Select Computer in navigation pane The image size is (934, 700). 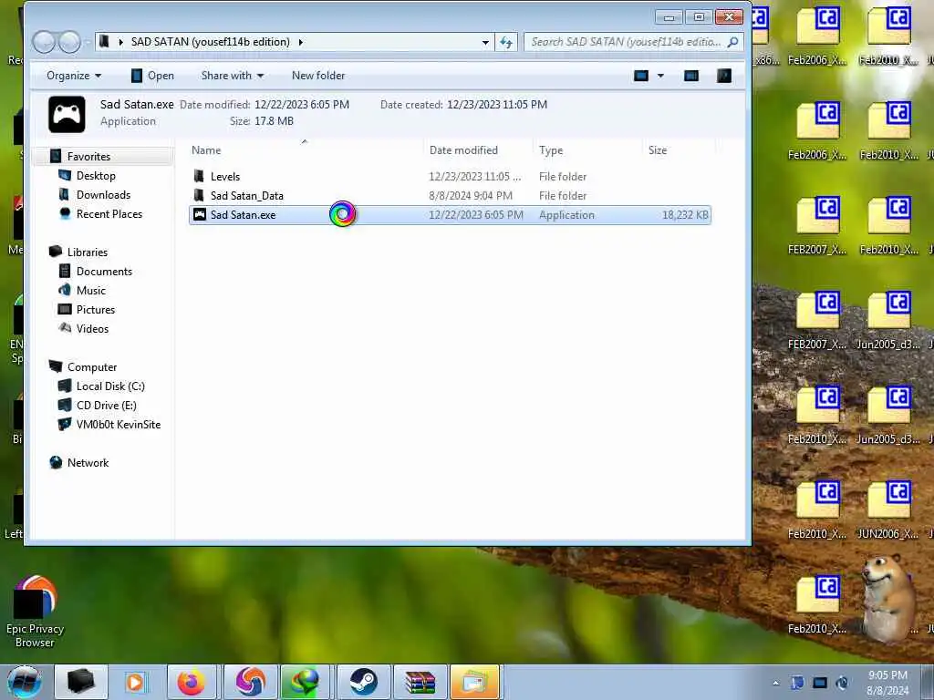pyautogui.click(x=92, y=367)
